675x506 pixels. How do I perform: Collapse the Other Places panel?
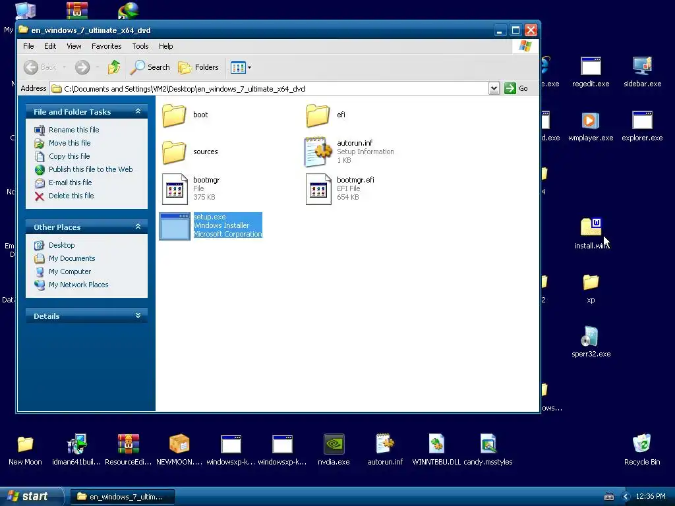[x=138, y=227]
